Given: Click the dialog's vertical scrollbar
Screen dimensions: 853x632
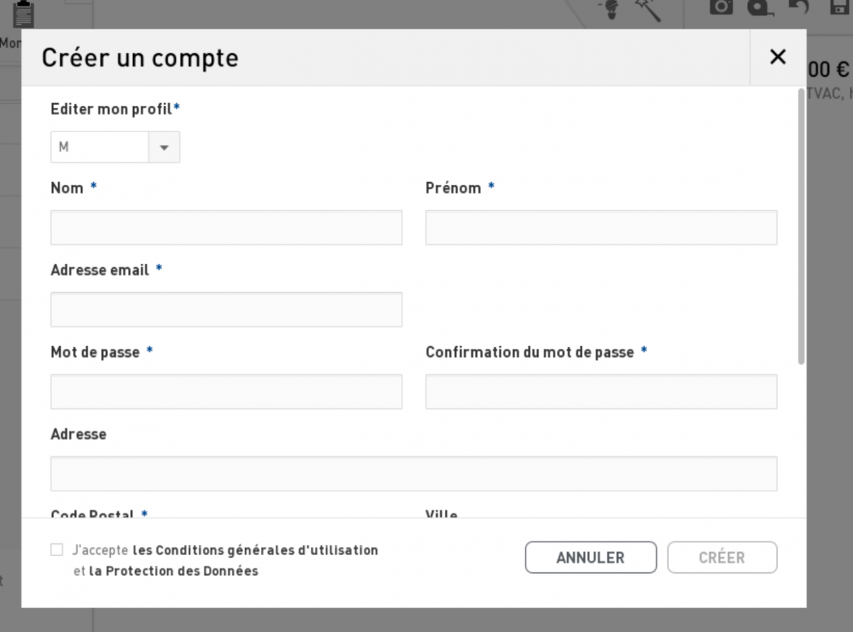Looking at the screenshot, I should 802,226.
